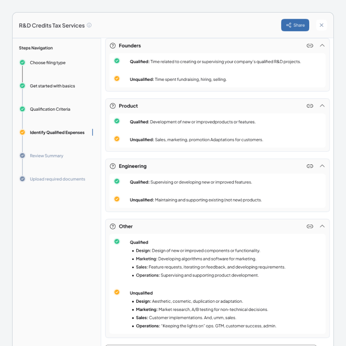Copy link for the Engineering section
This screenshot has height=346, width=346.
coord(310,166)
